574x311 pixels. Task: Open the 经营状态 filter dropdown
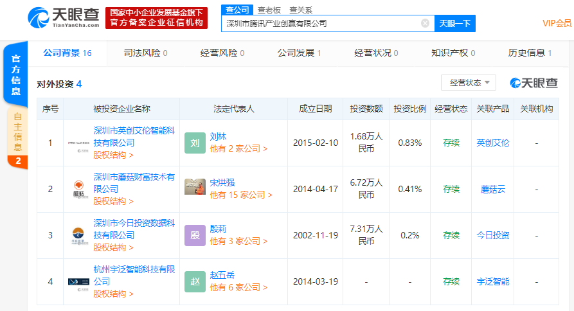click(x=469, y=83)
